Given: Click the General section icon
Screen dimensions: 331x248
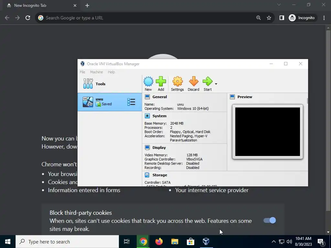Looking at the screenshot, I should (147, 97).
